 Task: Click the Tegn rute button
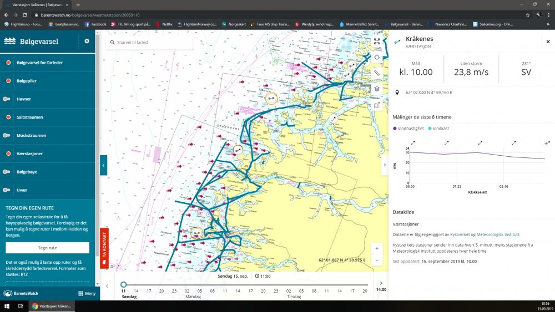coord(47,248)
